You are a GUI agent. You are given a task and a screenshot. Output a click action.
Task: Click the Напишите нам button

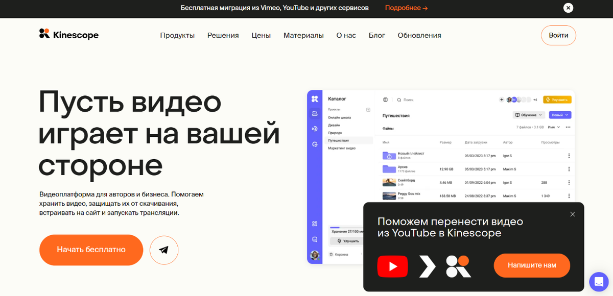[x=532, y=265]
